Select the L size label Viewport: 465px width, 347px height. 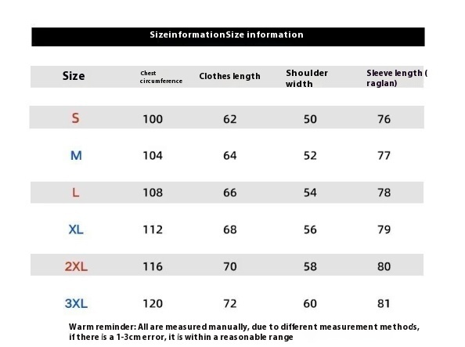(x=76, y=193)
